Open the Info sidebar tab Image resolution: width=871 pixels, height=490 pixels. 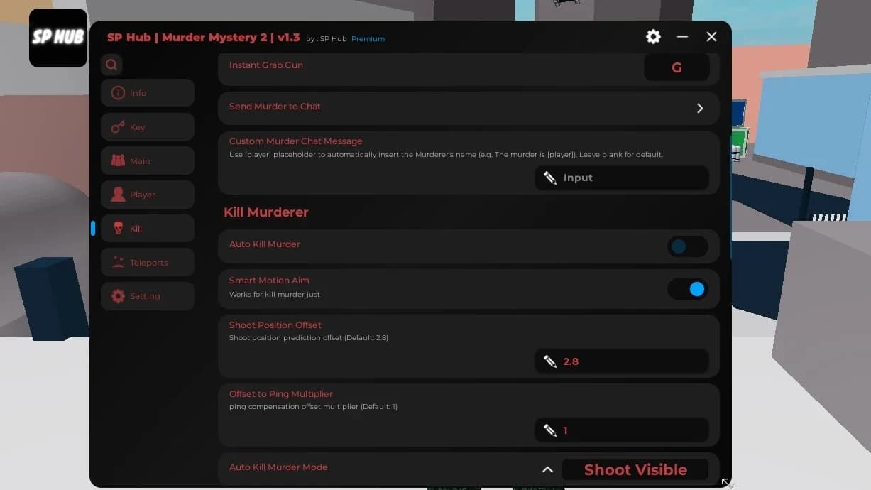coord(148,93)
